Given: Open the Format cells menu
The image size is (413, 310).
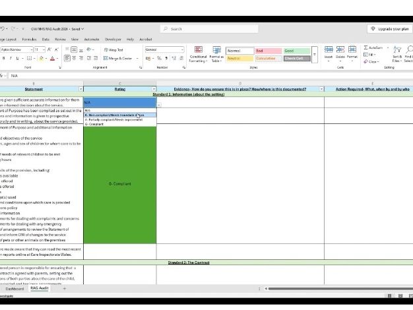Looking at the screenshot, I should [352, 53].
